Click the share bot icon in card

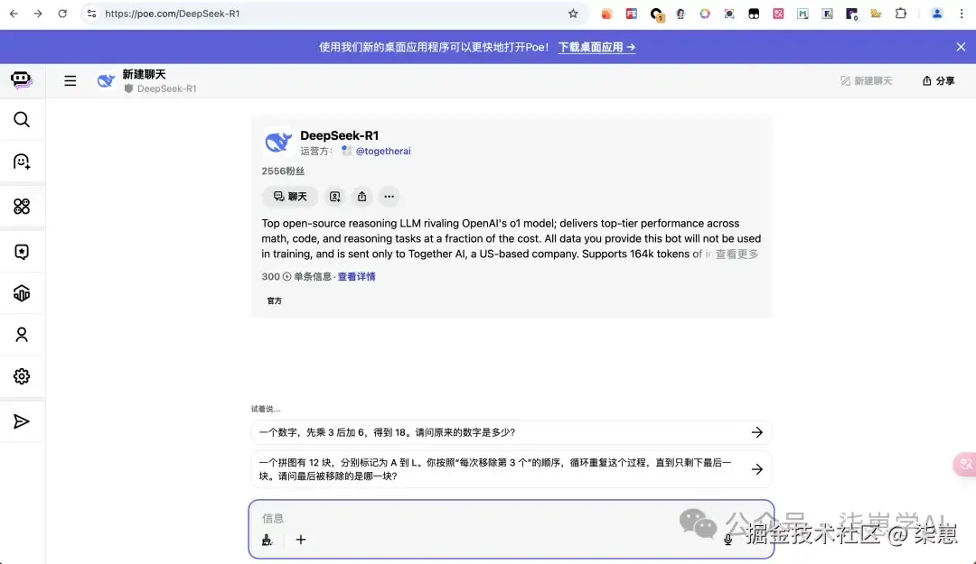pos(361,197)
